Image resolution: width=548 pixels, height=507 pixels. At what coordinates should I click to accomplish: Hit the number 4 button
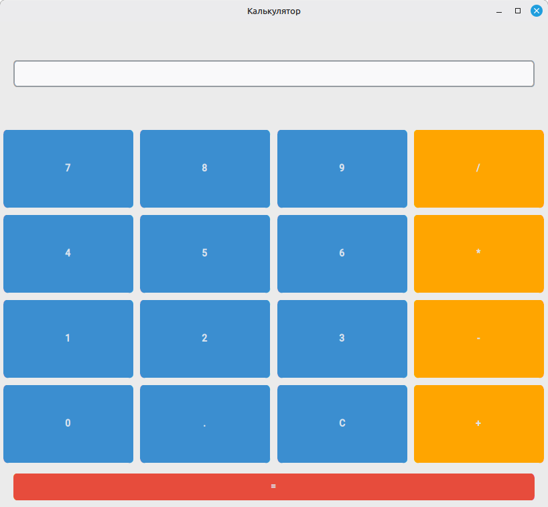coord(68,254)
